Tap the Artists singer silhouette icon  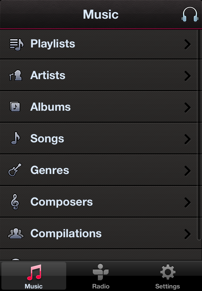15,76
